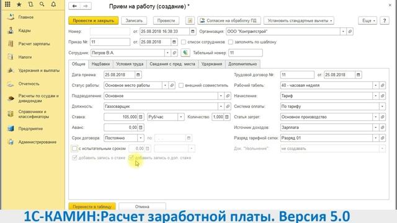This screenshot has height=223, width=397.
Task: Check с испытательным сроком checkbox
Action: 74,149
